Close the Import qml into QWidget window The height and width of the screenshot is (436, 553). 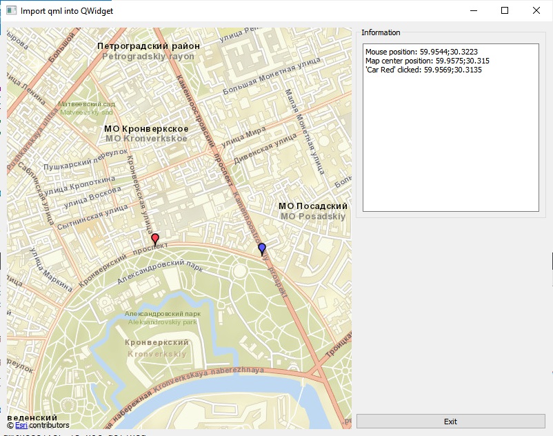[536, 11]
